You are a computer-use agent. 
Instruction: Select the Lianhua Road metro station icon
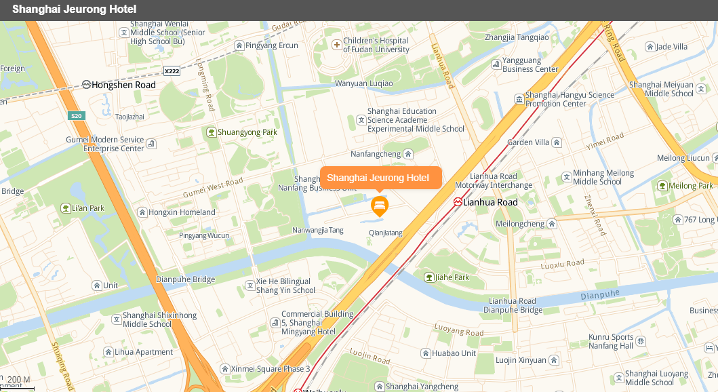click(458, 202)
